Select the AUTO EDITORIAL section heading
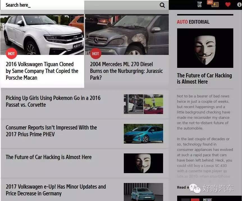This screenshot has width=242, height=201. [193, 22]
